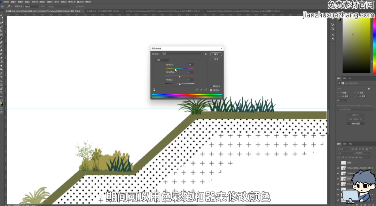The image size is (376, 206).
Task: Select the Lasso tool
Action: 1,23
